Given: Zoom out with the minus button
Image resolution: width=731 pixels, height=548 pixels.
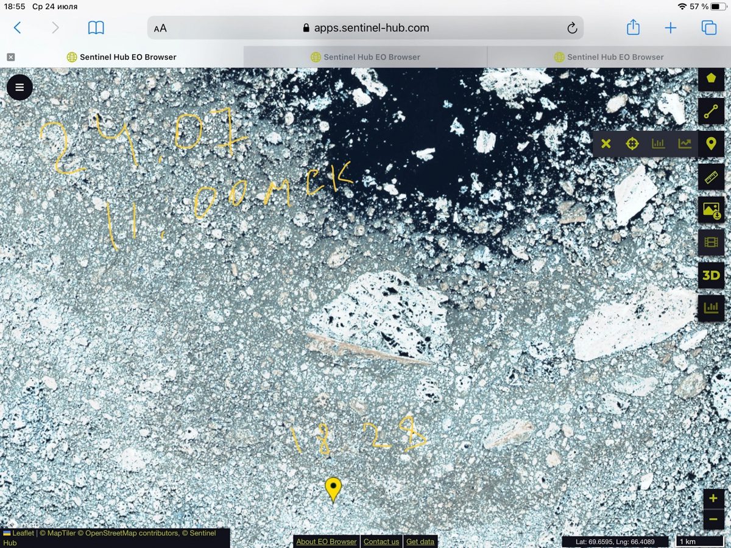Looking at the screenshot, I should (x=713, y=519).
